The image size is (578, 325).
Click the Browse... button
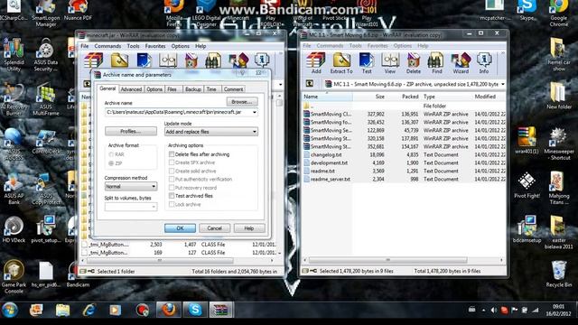[x=242, y=101]
